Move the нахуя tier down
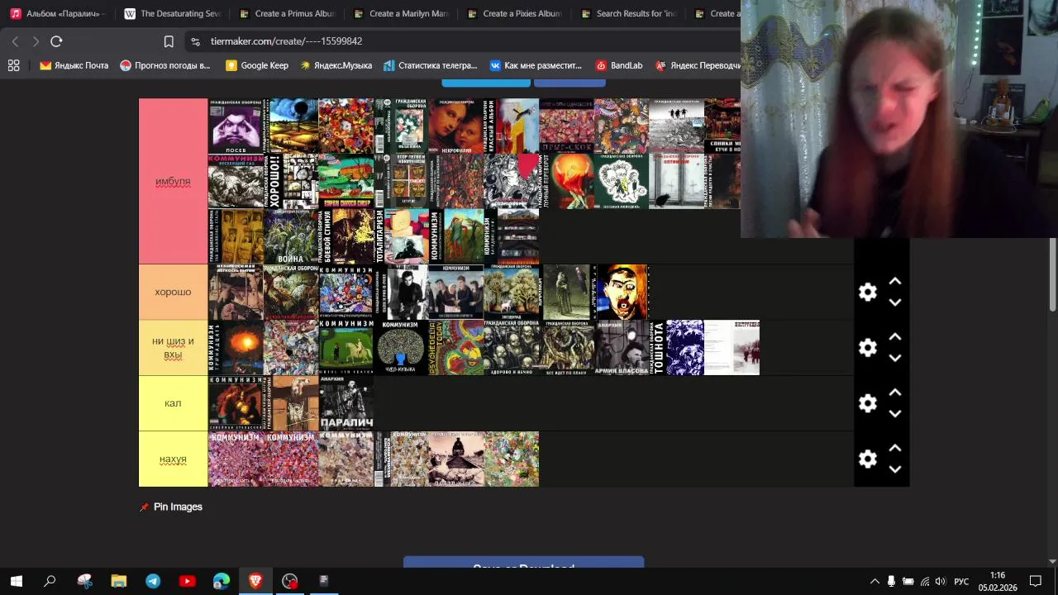This screenshot has width=1058, height=595. coord(894,469)
